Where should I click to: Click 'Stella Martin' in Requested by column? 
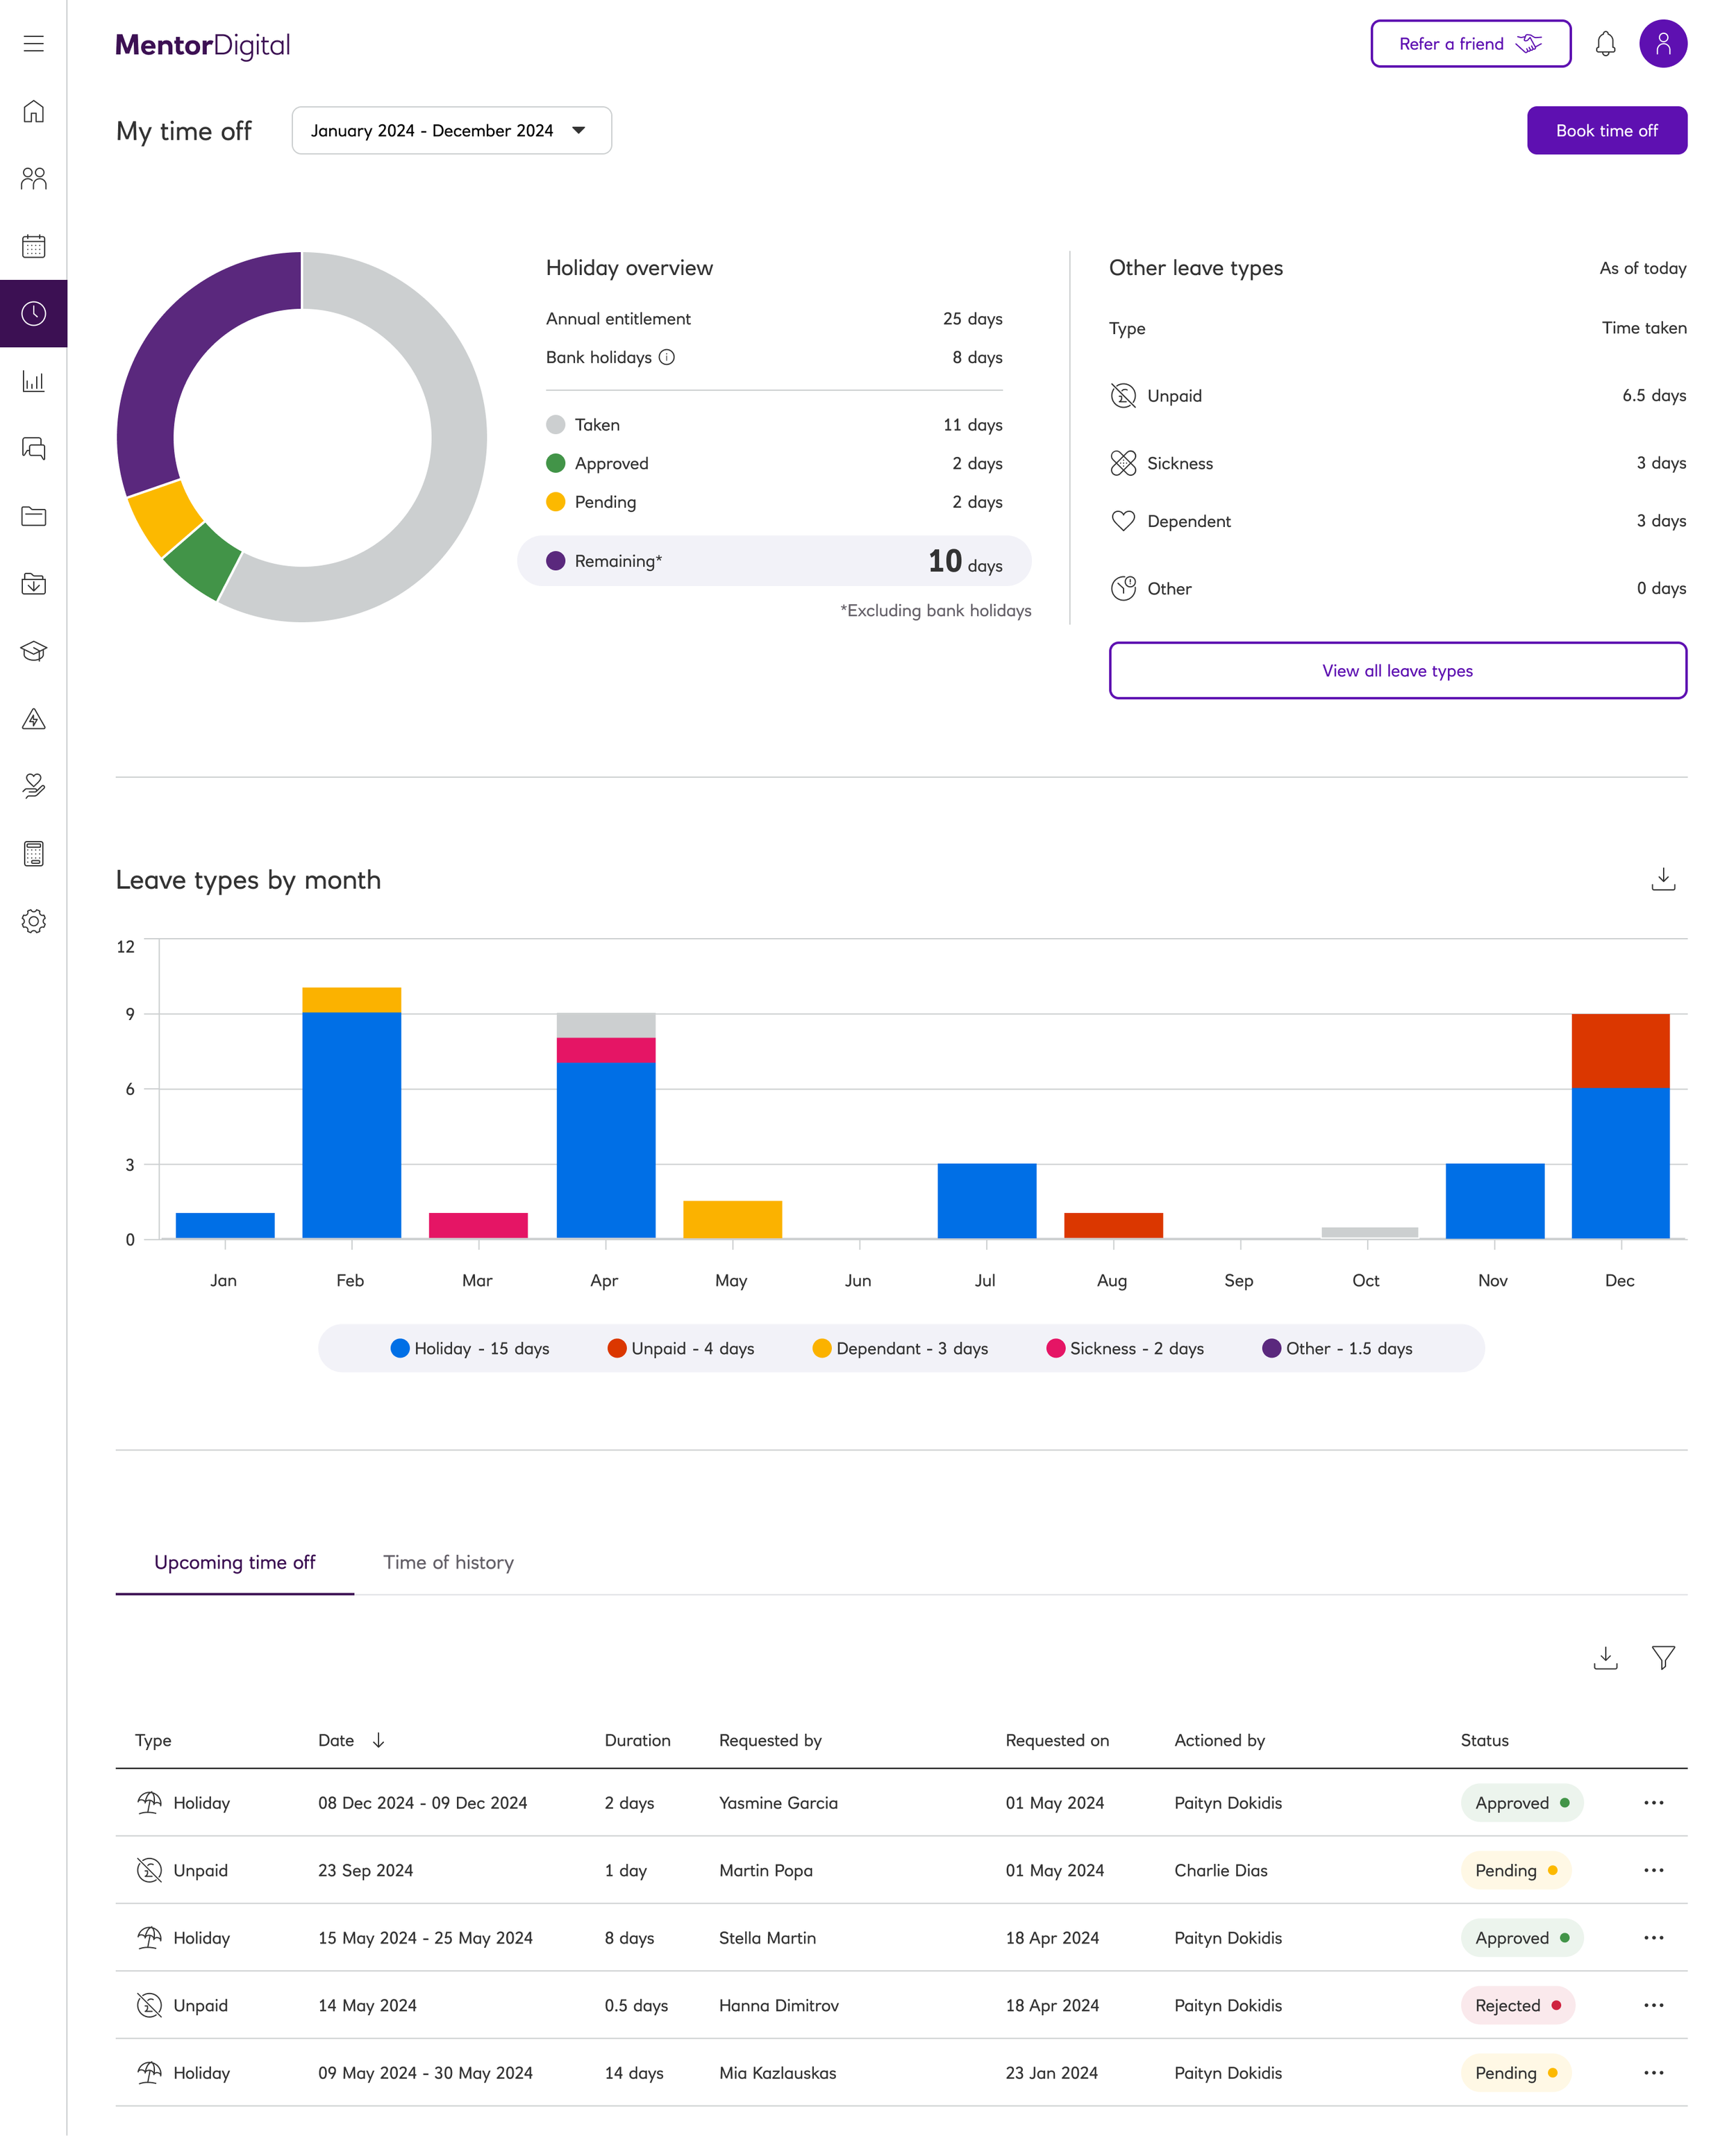767,1938
